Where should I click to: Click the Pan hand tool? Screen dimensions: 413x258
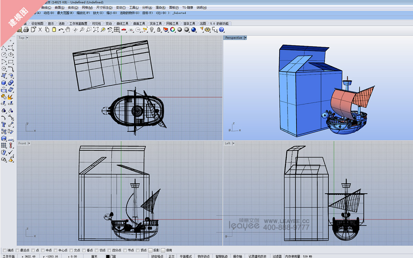tap(68, 30)
